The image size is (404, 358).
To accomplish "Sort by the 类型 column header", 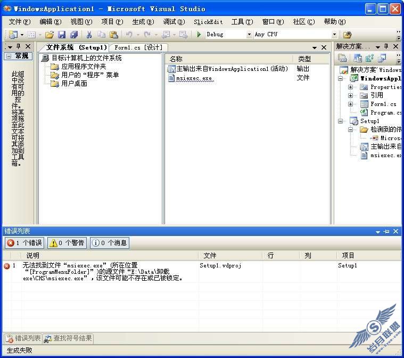I will coord(311,59).
